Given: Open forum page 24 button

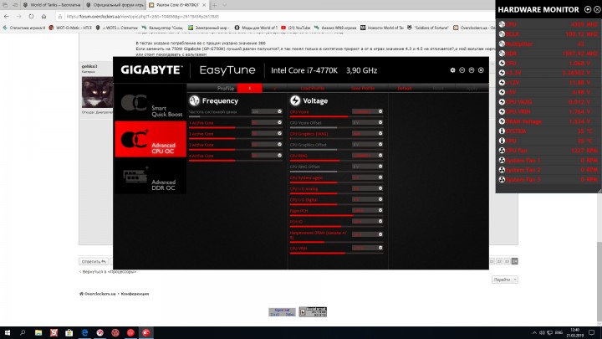Looking at the screenshot, I should [514, 261].
